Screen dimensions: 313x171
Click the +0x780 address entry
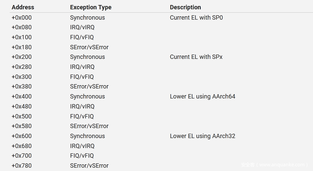[x=22, y=166]
